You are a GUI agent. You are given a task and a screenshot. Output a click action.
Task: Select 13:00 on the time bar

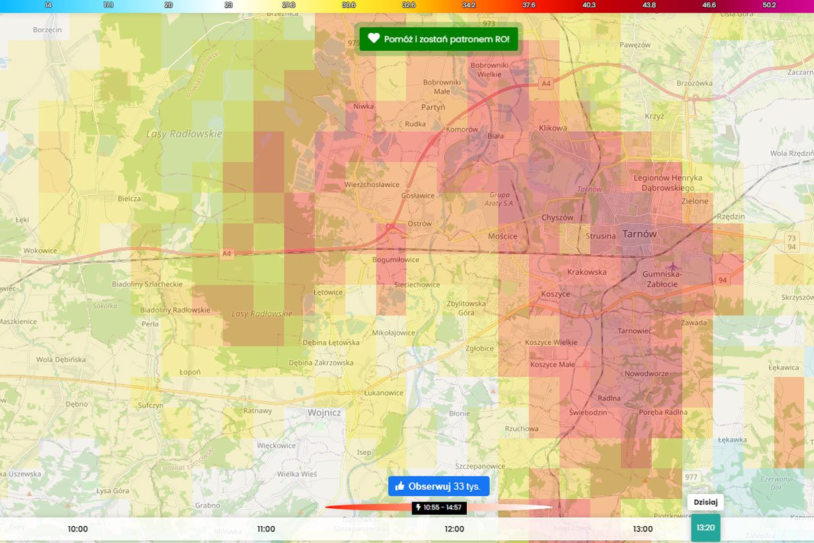(642, 529)
